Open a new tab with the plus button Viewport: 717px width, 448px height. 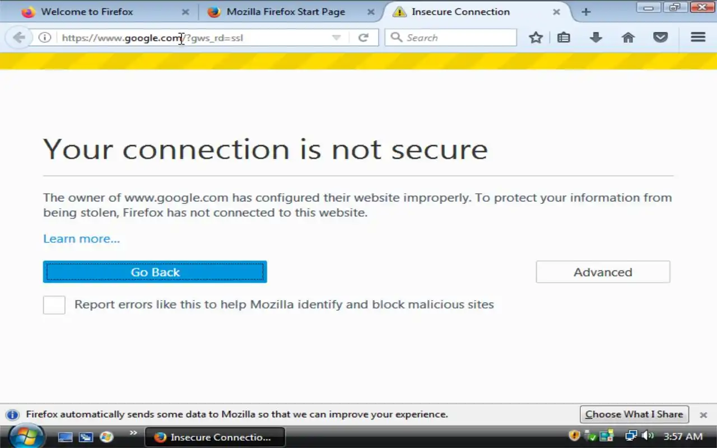(586, 12)
